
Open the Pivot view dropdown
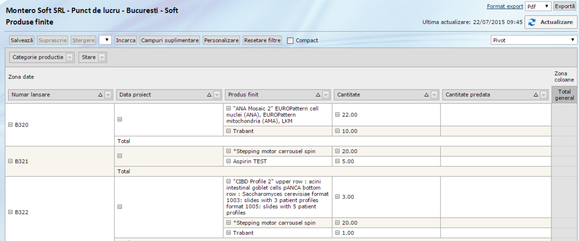coord(533,40)
